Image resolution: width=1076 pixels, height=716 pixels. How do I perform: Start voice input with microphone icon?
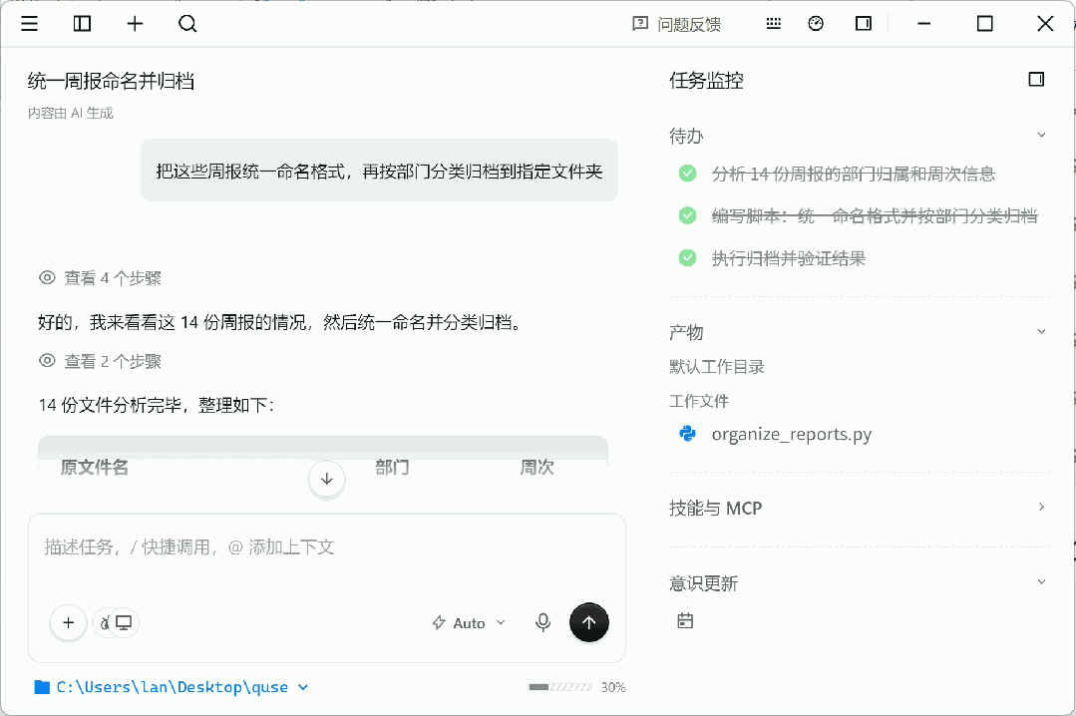click(x=542, y=622)
